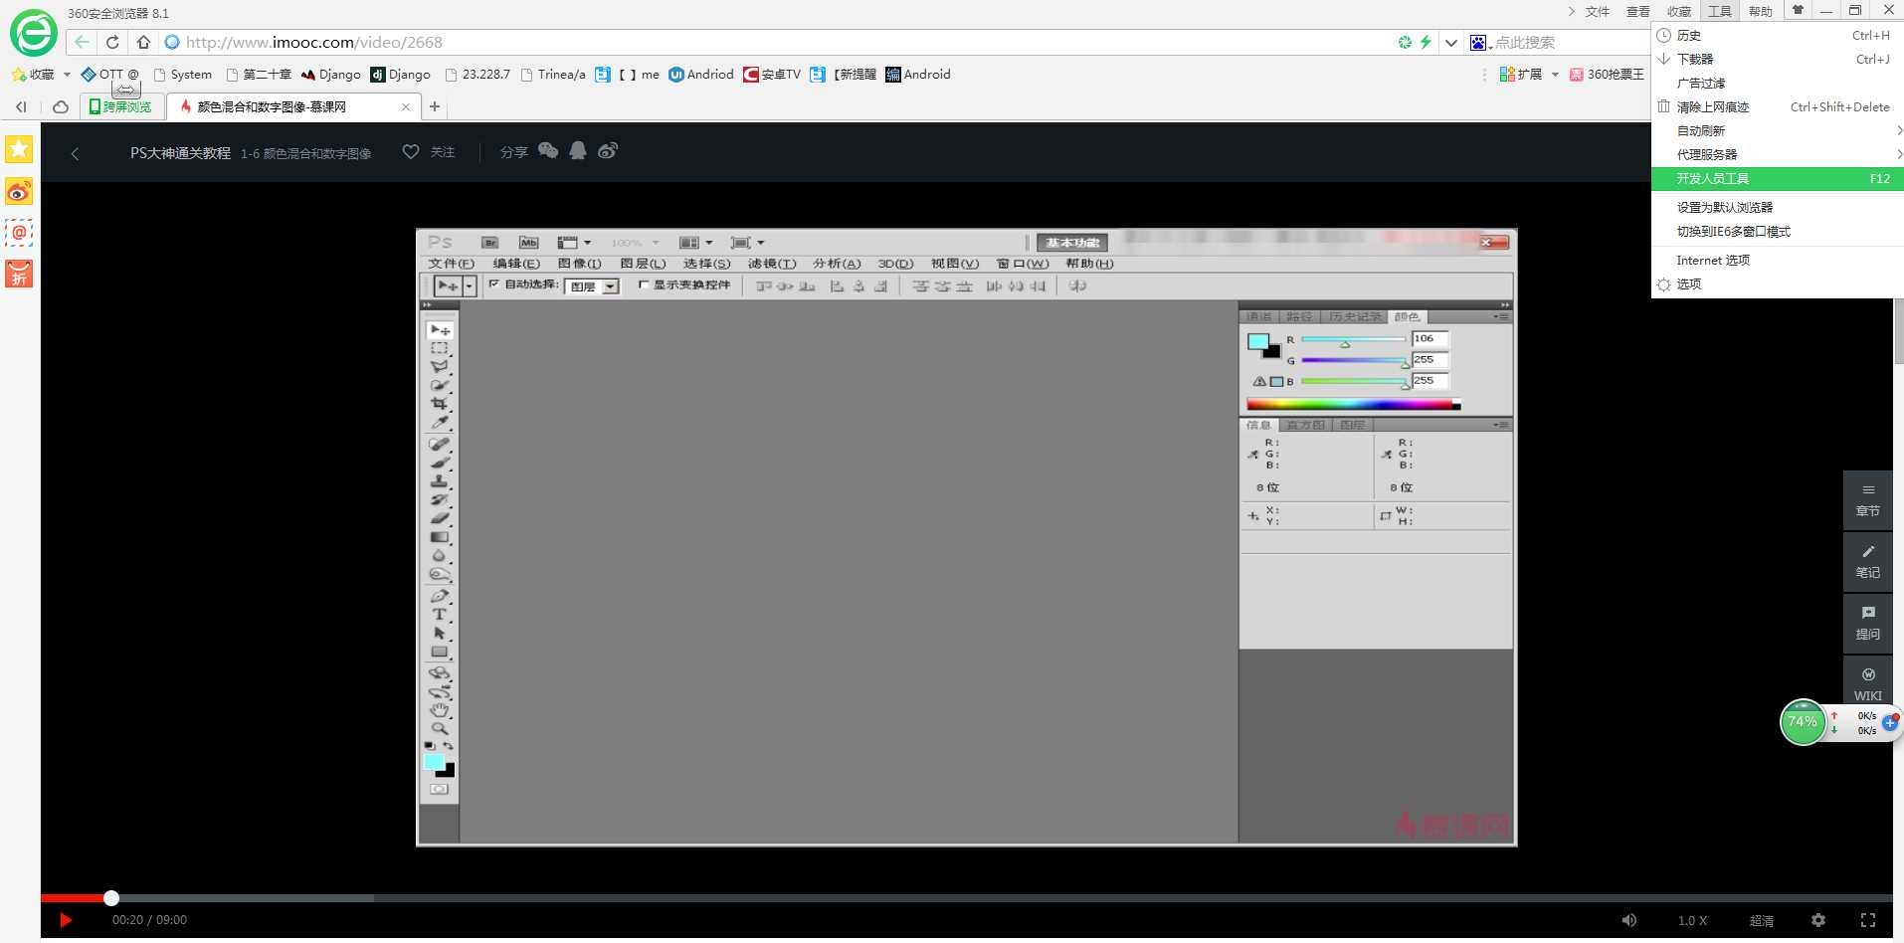Click the PS大神通关教程 course title link

pyautogui.click(x=180, y=153)
